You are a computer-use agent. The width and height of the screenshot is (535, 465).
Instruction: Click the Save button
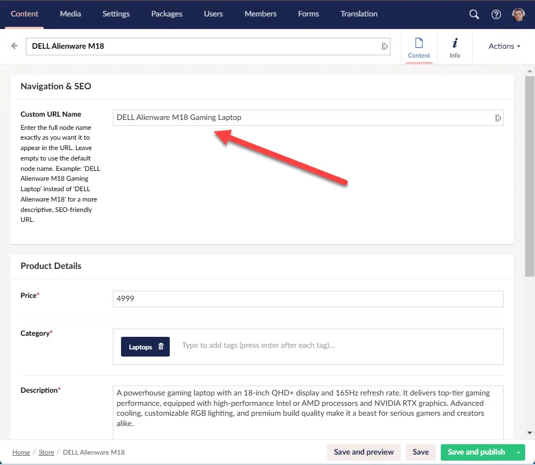(x=421, y=452)
